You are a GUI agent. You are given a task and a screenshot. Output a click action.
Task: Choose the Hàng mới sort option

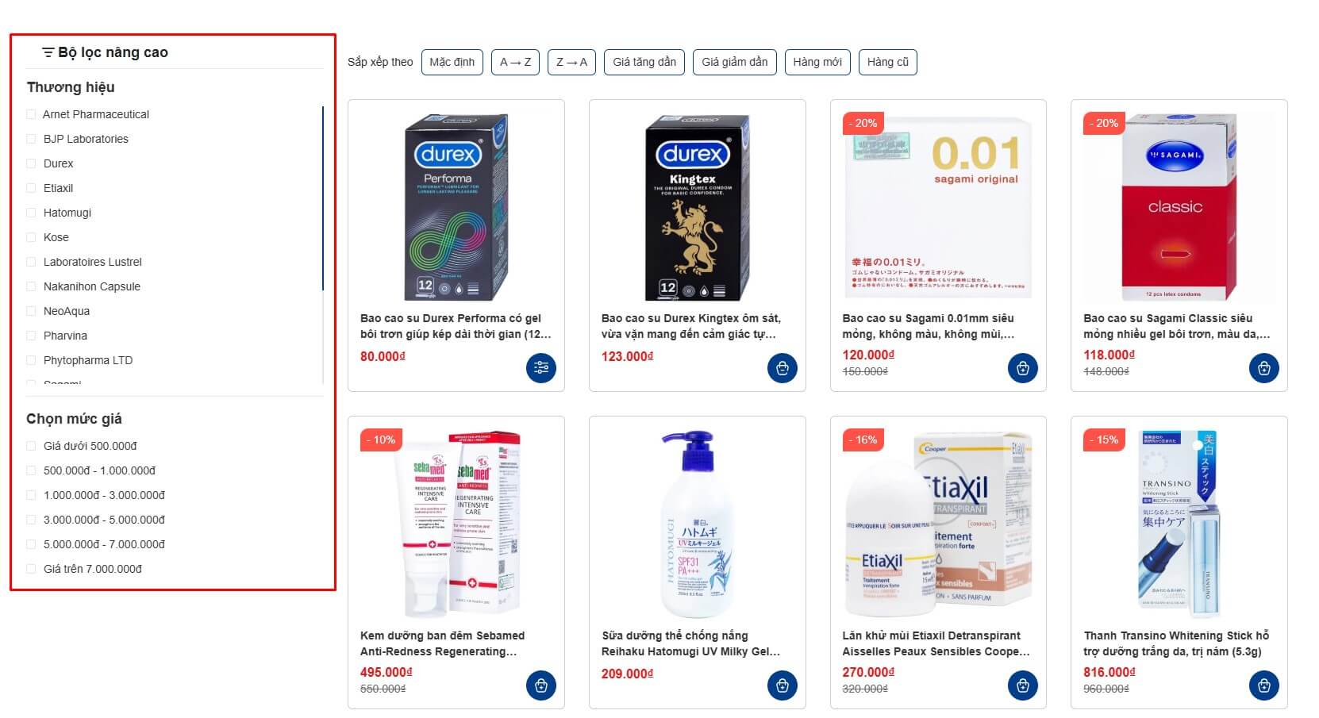coord(817,62)
